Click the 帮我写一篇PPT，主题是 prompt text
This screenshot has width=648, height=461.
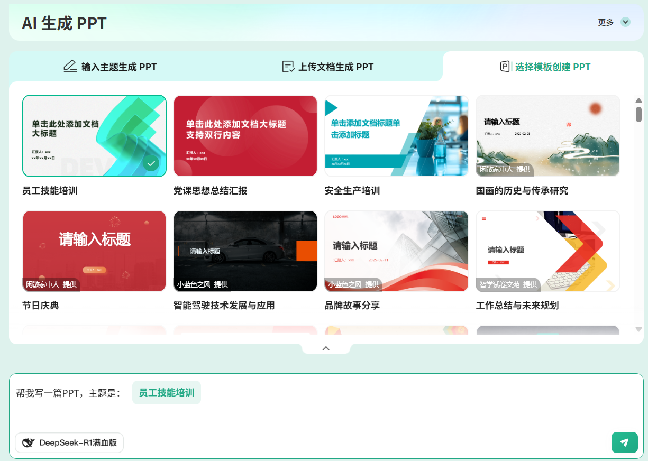pos(68,393)
